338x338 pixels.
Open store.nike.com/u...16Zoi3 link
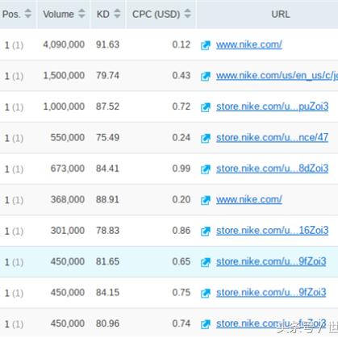tap(272, 231)
